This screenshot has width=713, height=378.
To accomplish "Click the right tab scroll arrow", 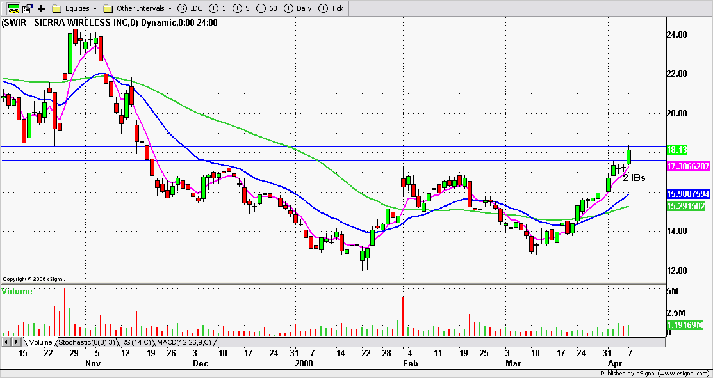I will pyautogui.click(x=16, y=342).
